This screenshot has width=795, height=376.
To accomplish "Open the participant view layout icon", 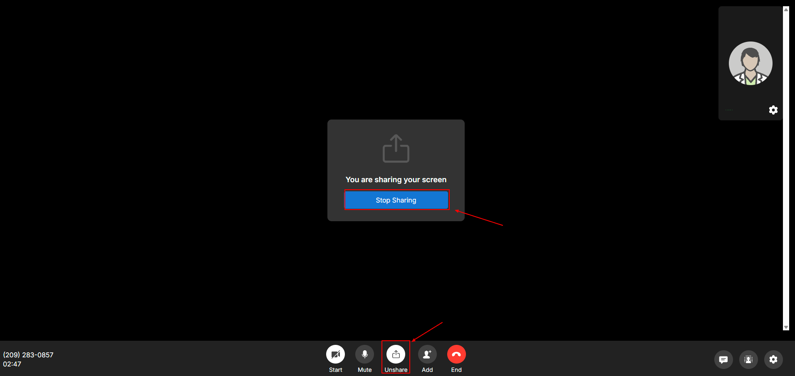I will pos(748,359).
